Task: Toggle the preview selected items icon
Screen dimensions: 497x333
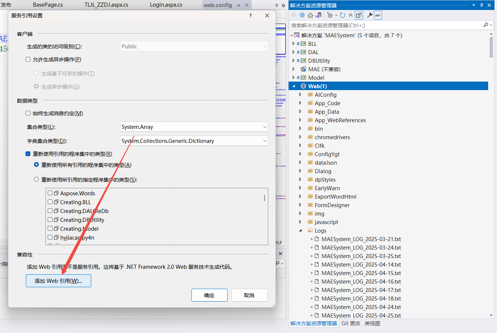Action: point(378,15)
